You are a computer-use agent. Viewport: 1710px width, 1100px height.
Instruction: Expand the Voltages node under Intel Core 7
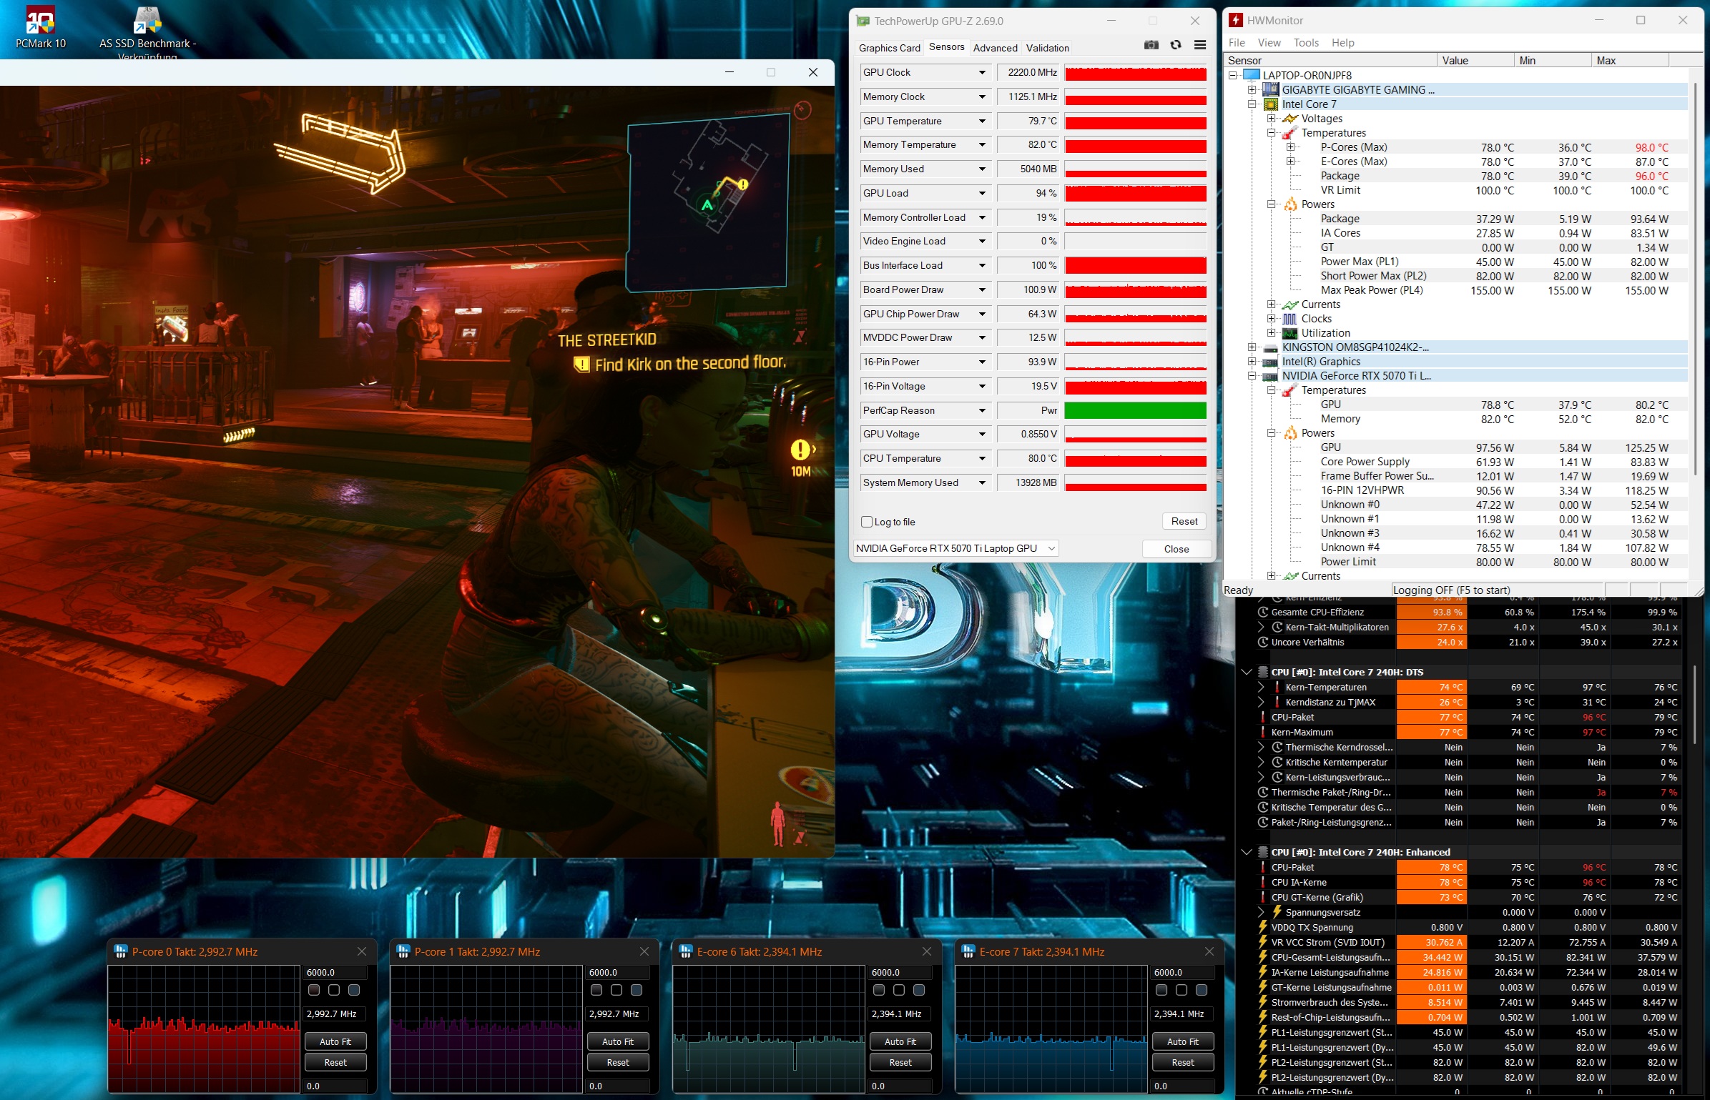[1271, 119]
